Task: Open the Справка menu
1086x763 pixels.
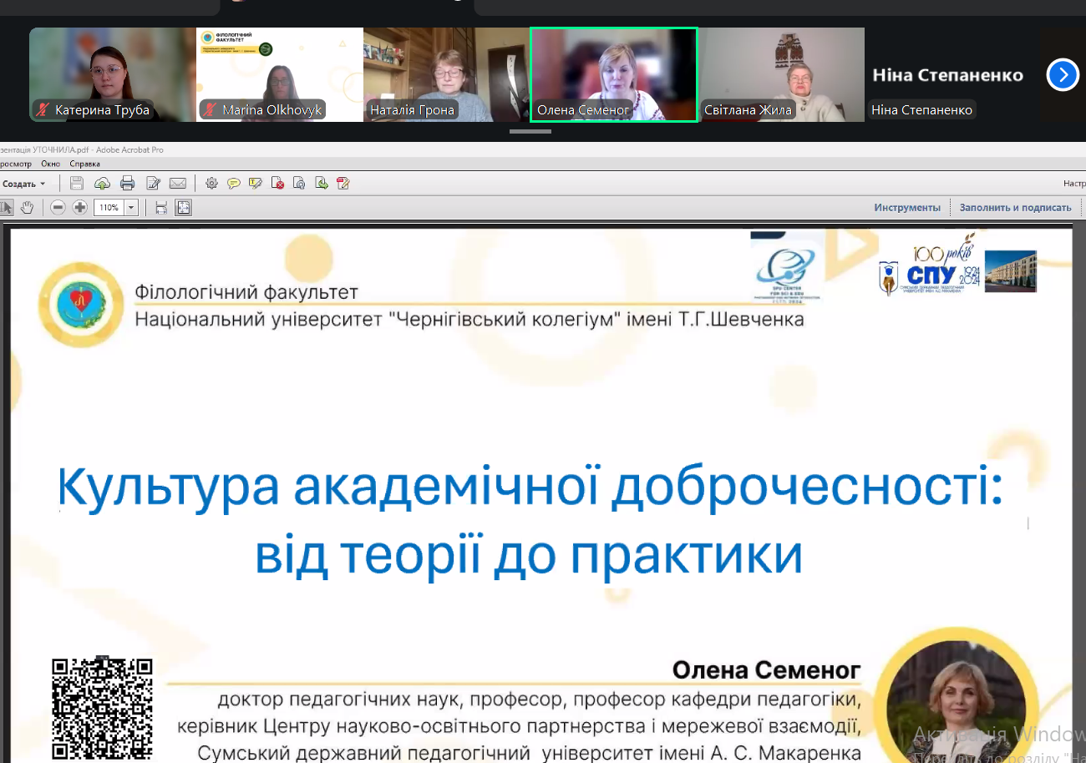Action: point(84,164)
